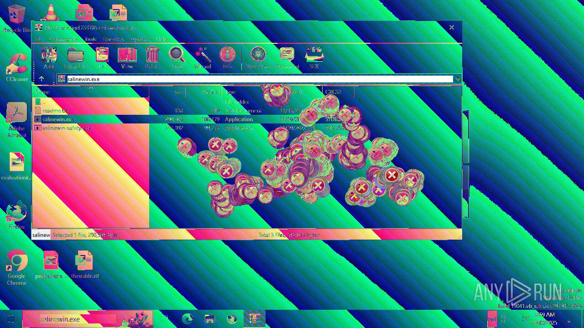This screenshot has width=584, height=328.
Task: Sort by the Size column header
Action: tap(167, 92)
